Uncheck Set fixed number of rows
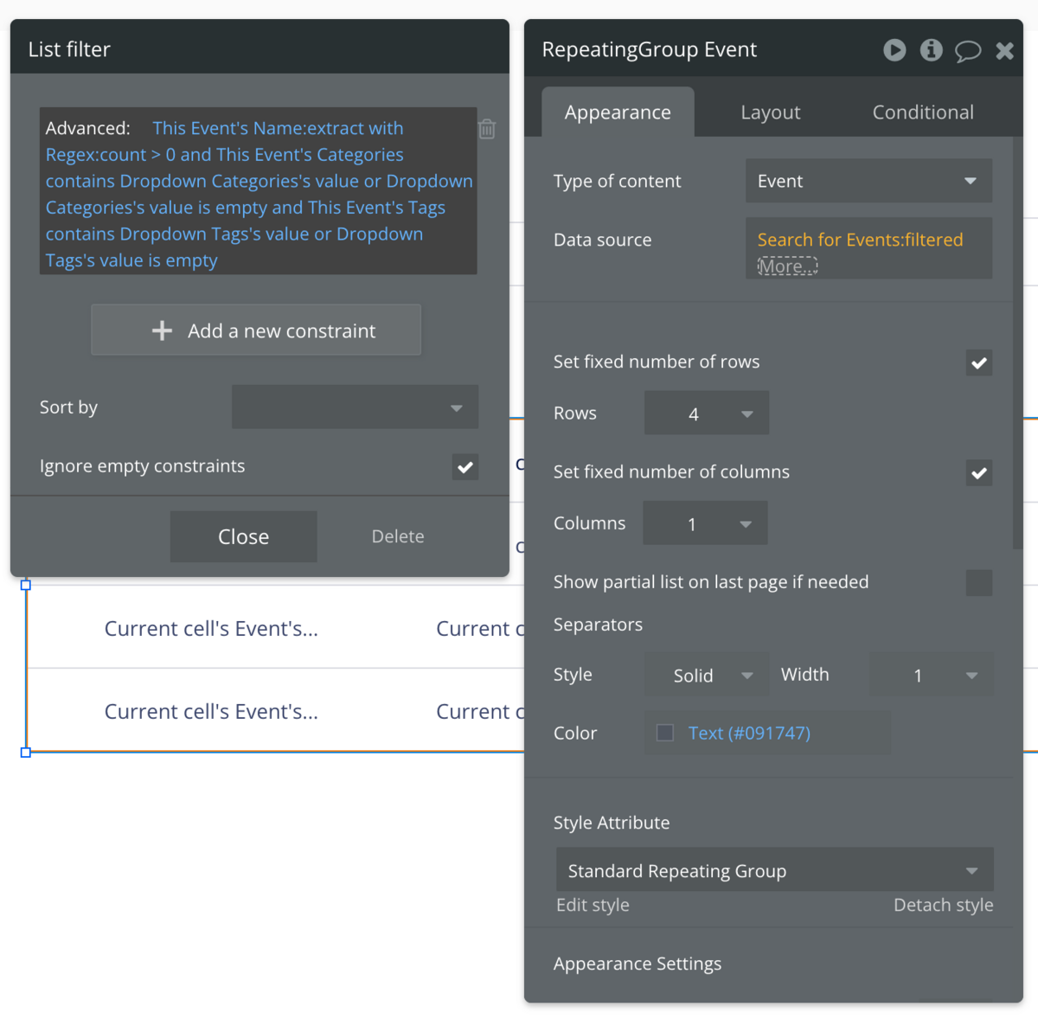This screenshot has width=1038, height=1019. (979, 363)
